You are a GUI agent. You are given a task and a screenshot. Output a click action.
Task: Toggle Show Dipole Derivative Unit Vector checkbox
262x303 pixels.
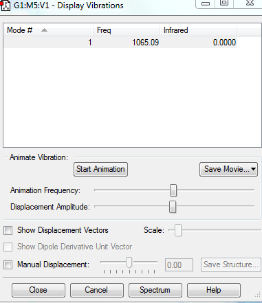coord(8,247)
